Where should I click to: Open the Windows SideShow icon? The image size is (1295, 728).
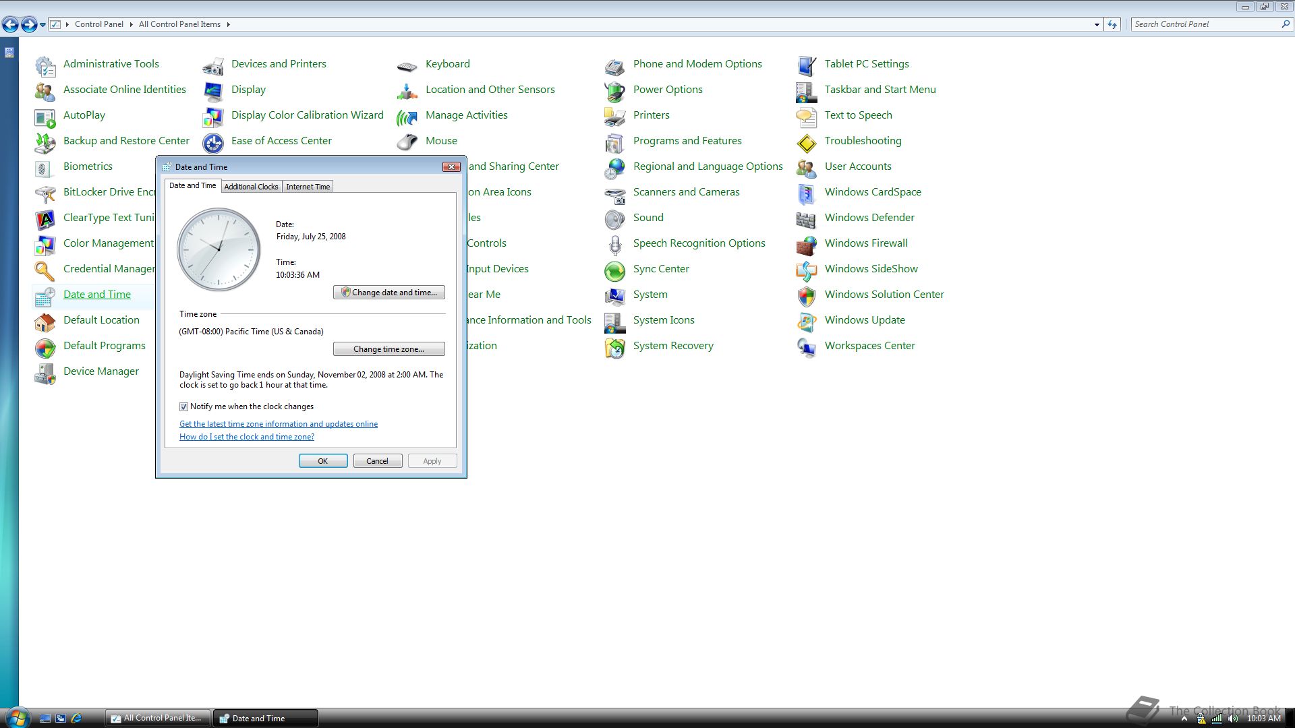click(x=807, y=270)
